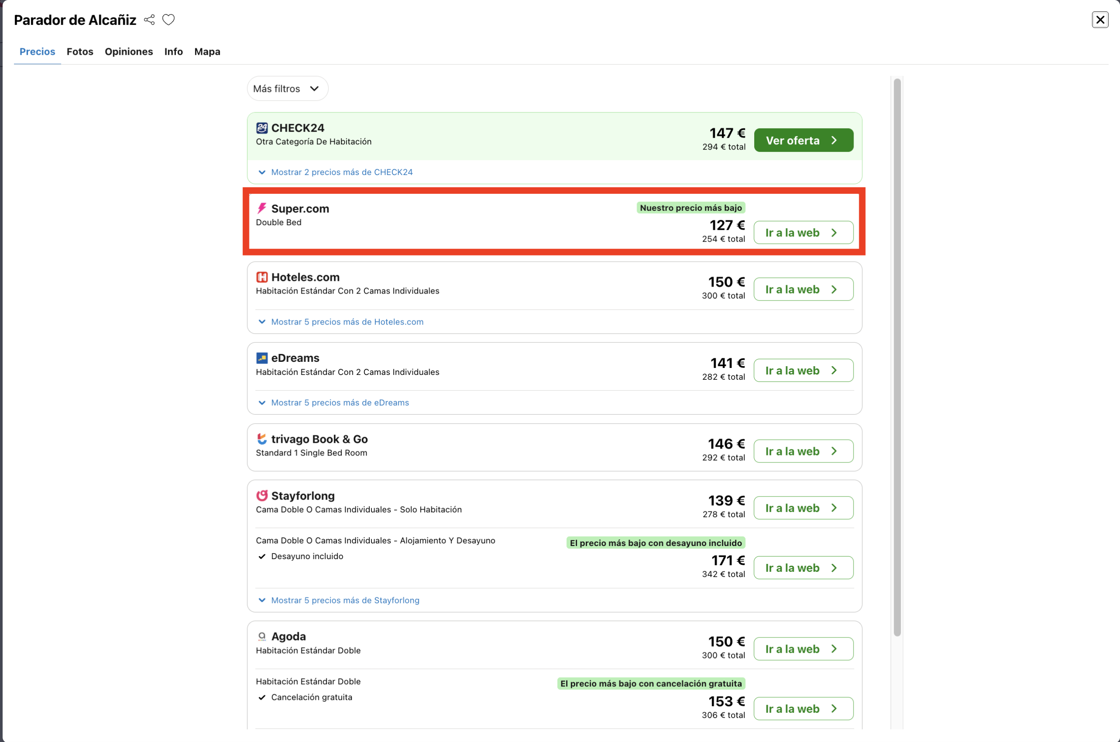This screenshot has height=742, width=1120.
Task: Open the Mapa tab
Action: point(207,52)
